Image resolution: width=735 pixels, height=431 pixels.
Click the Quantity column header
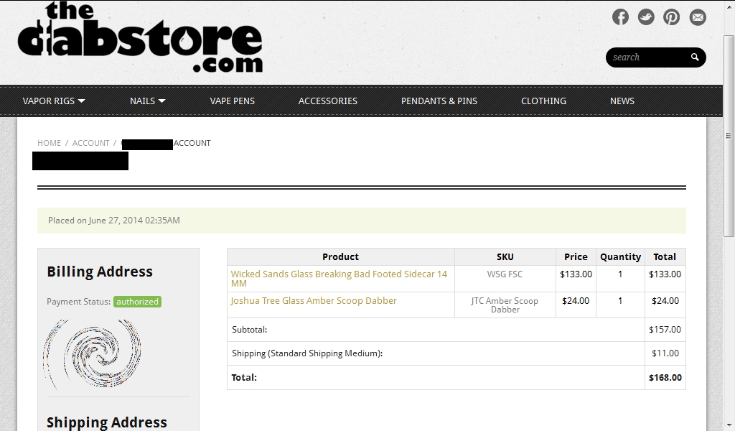pyautogui.click(x=621, y=257)
